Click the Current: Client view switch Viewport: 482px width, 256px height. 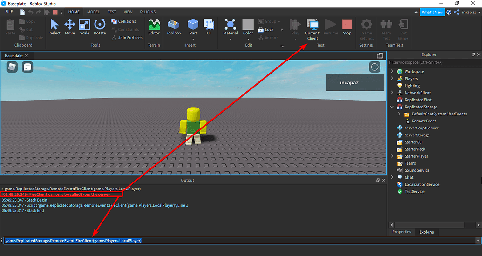point(312,29)
